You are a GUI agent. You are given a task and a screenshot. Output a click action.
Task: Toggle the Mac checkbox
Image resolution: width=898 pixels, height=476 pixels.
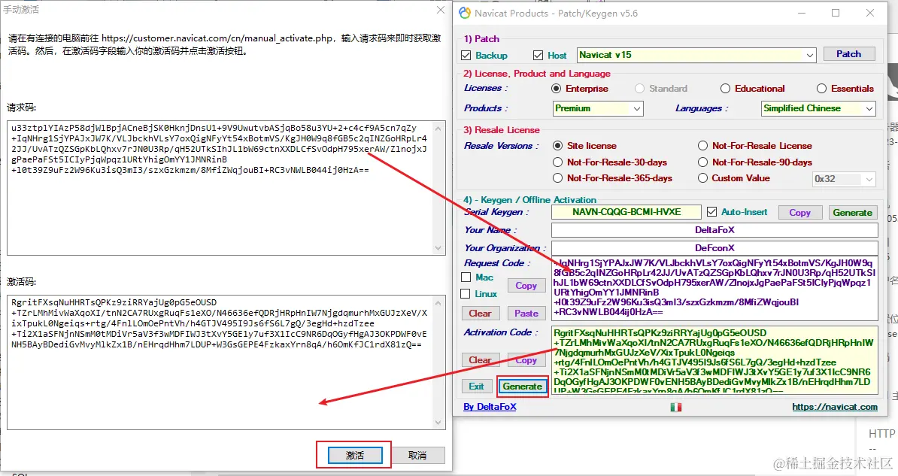(x=466, y=277)
